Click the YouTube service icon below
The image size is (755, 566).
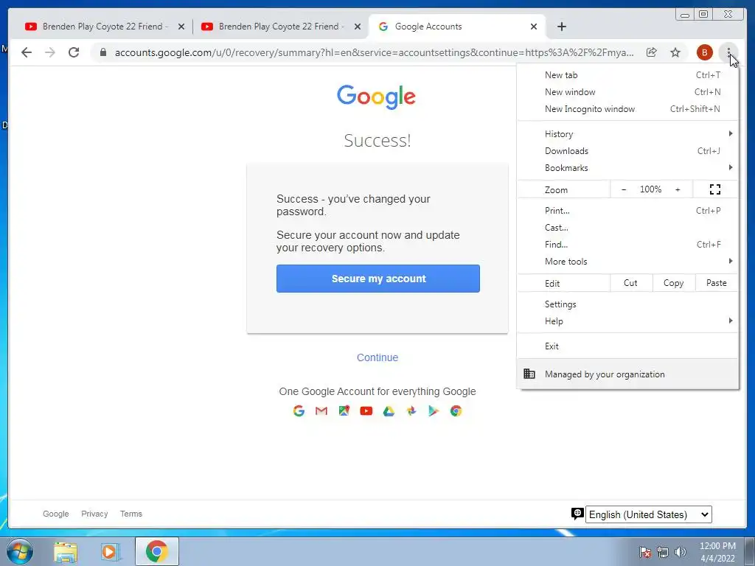coord(366,410)
